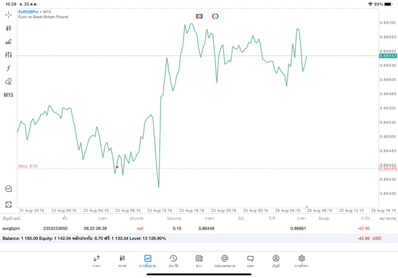Add an indicator with the f icon
Image resolution: width=398 pixels, height=278 pixels.
coord(9,68)
